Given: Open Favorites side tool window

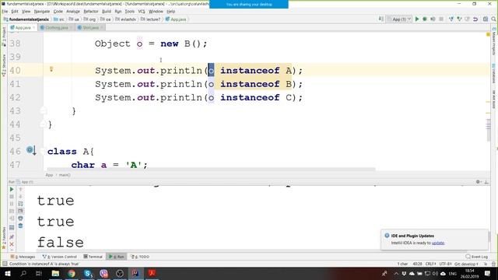Looking at the screenshot, I should pos(4,237).
